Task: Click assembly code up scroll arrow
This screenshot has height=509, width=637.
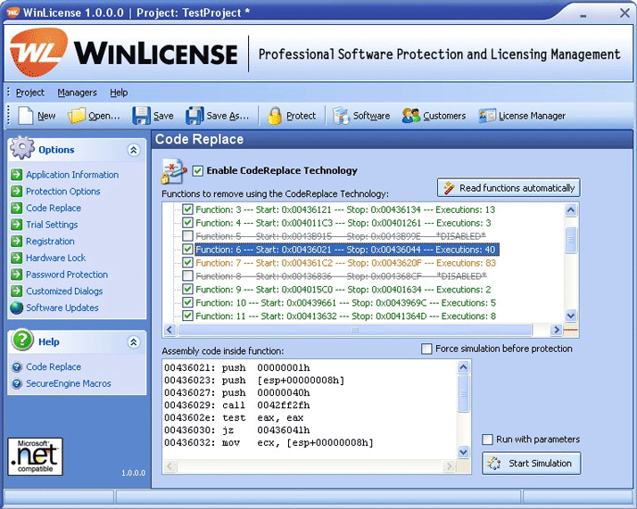Action: (x=463, y=368)
